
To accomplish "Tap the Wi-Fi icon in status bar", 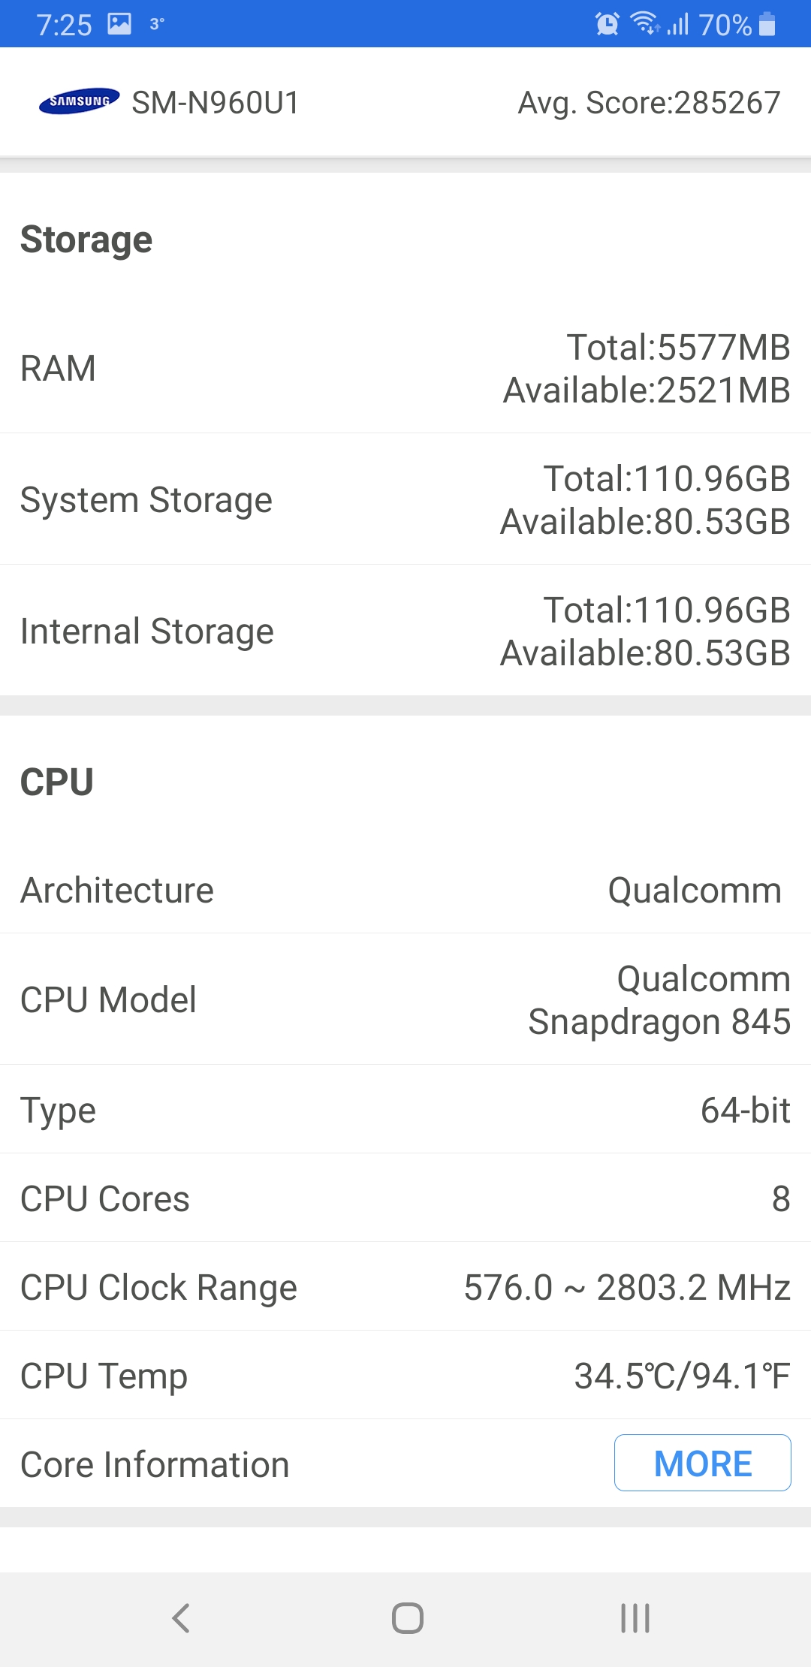I will [644, 23].
